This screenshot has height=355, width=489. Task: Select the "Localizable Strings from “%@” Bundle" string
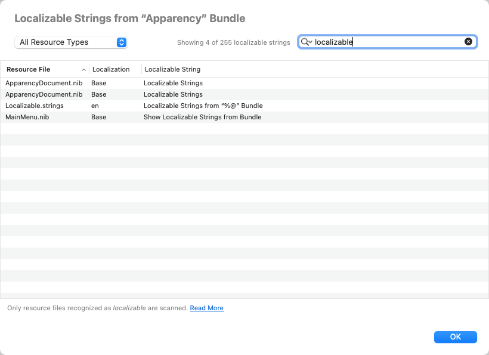203,106
